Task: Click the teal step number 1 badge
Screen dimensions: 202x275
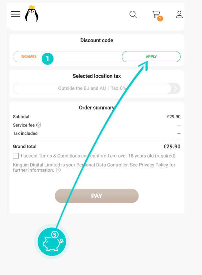Action: (48, 59)
